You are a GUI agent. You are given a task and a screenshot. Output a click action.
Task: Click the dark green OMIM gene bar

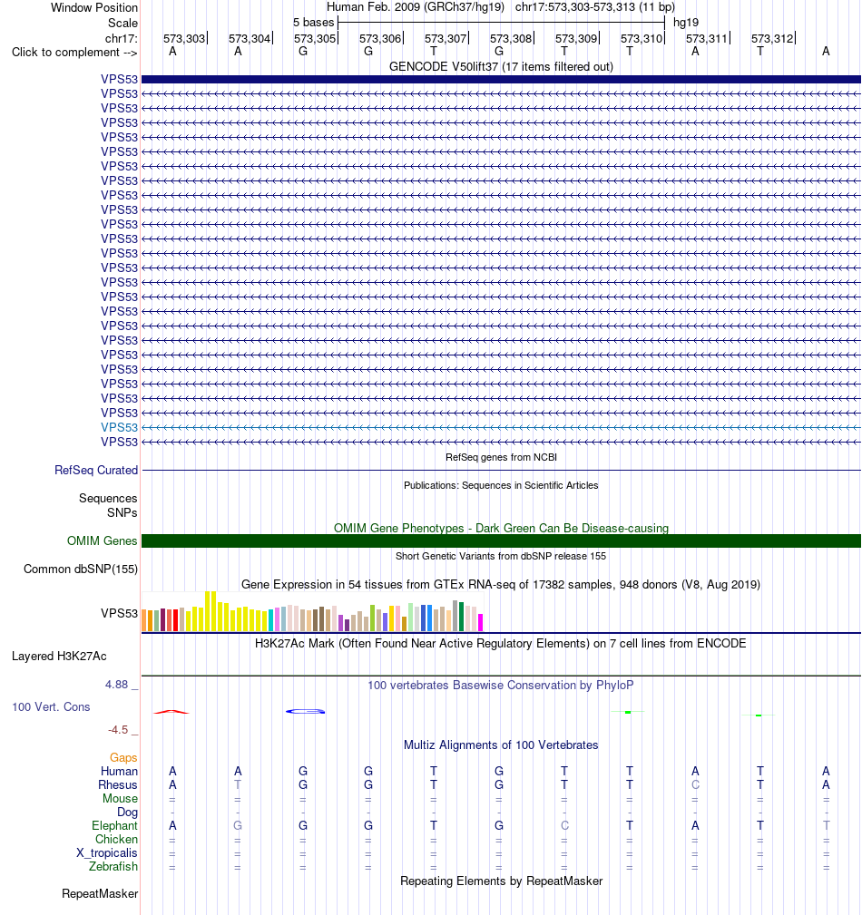[x=501, y=541]
